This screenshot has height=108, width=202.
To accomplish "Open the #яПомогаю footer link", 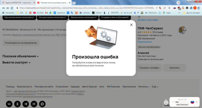I will click(x=113, y=87).
